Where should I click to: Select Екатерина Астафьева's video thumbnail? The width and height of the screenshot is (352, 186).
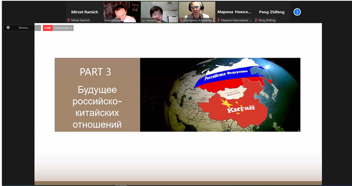(197, 12)
